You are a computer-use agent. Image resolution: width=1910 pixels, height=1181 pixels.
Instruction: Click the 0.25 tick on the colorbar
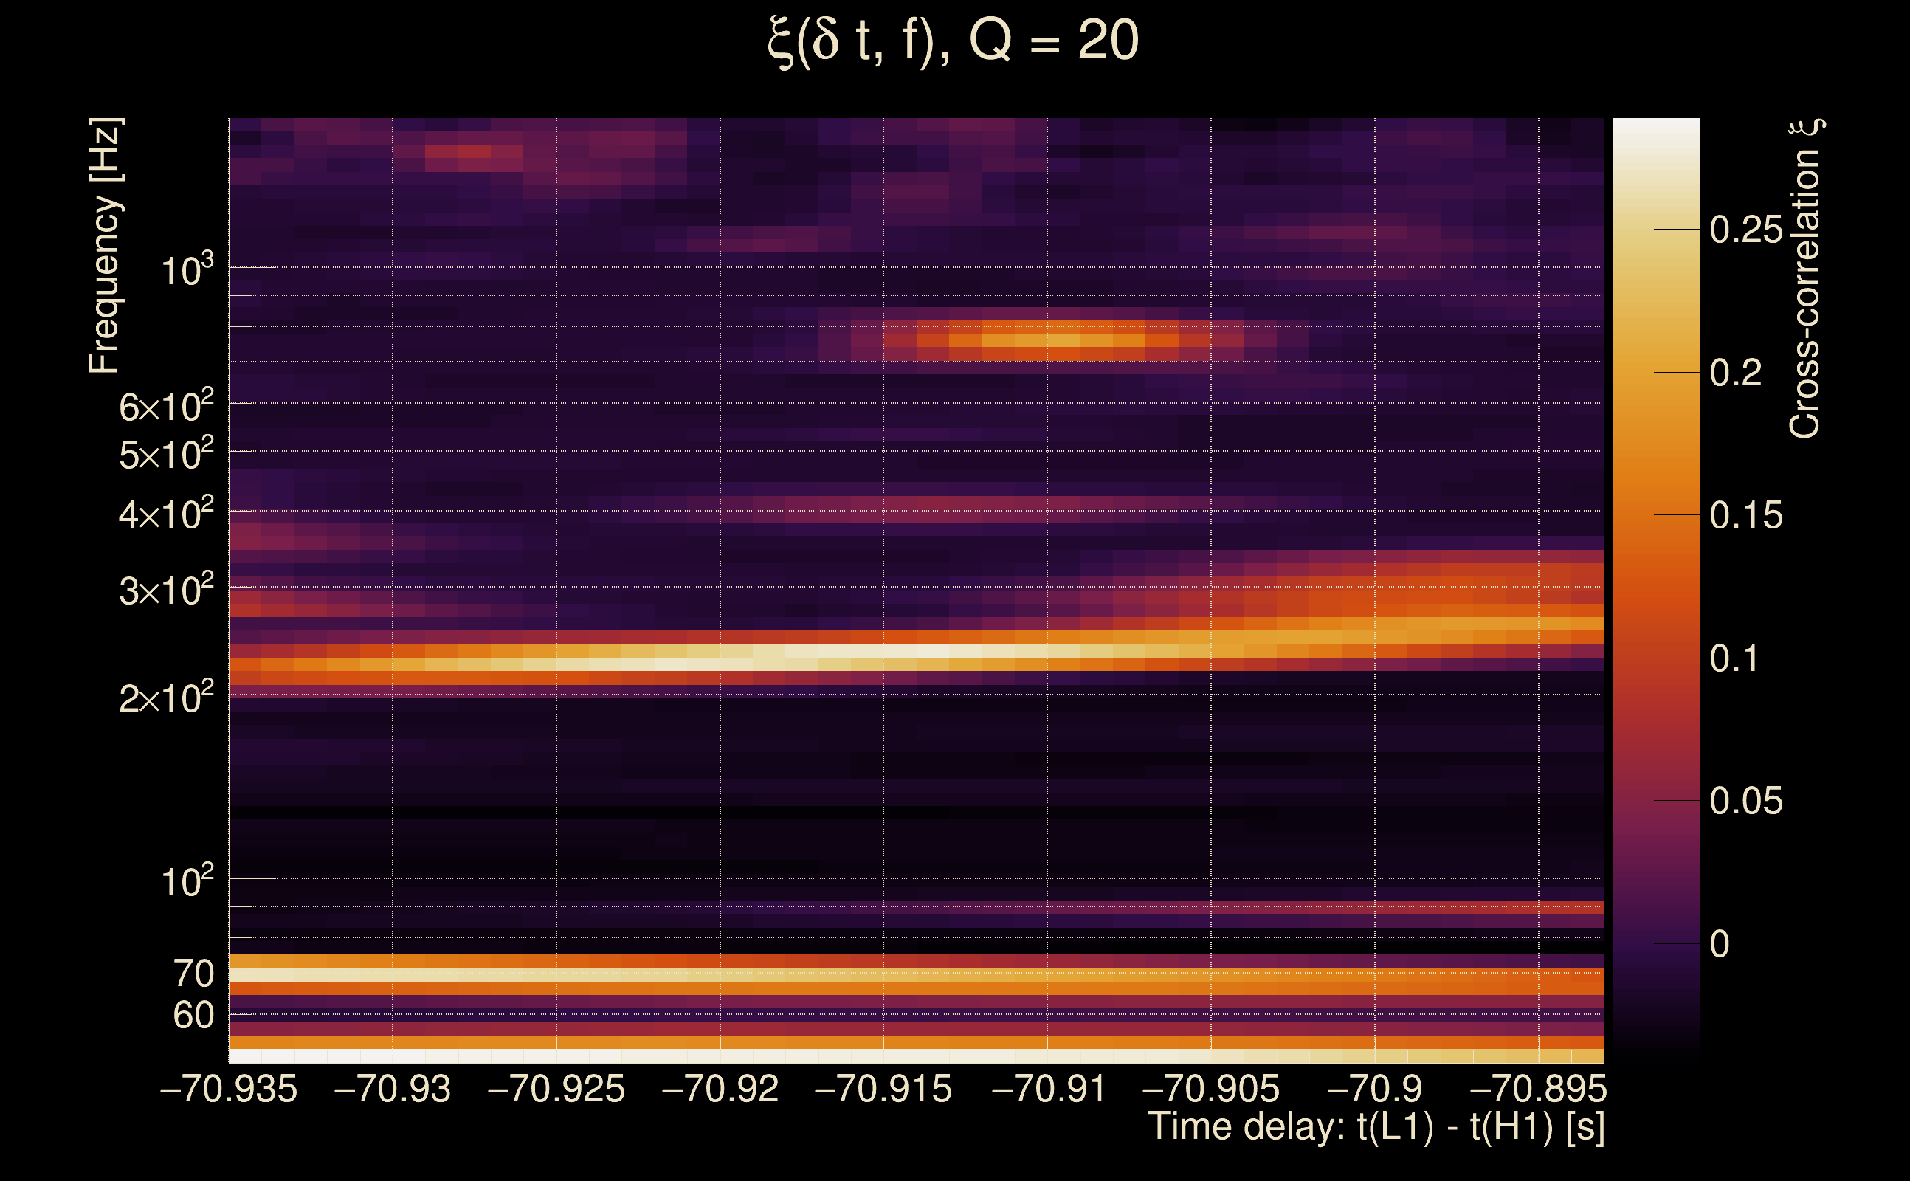[x=1746, y=230]
